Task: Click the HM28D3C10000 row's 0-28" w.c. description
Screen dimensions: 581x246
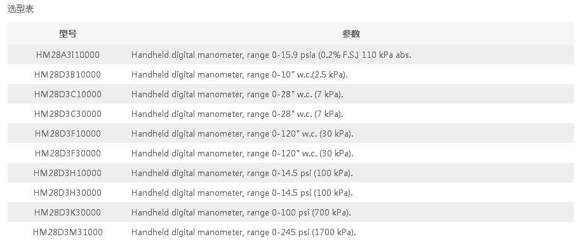Action: [237, 94]
